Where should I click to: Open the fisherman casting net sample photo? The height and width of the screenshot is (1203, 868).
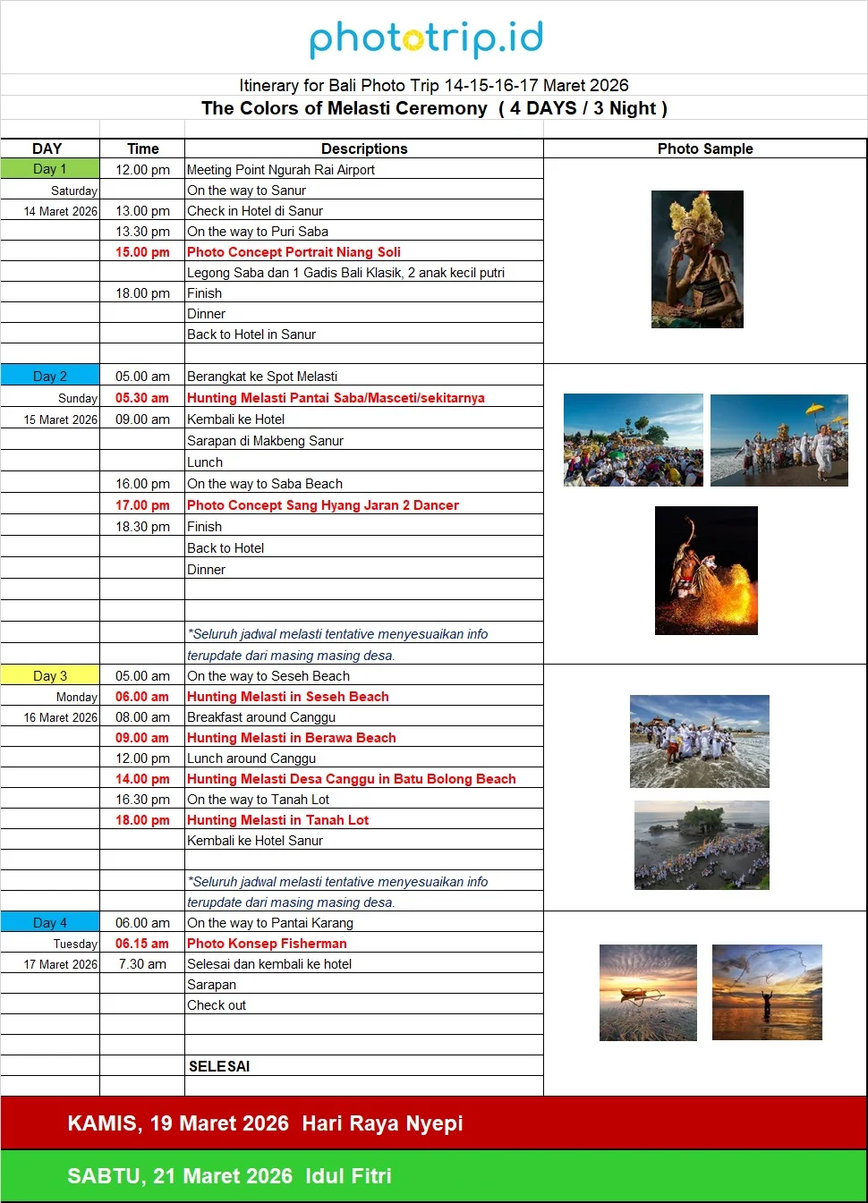click(x=767, y=992)
